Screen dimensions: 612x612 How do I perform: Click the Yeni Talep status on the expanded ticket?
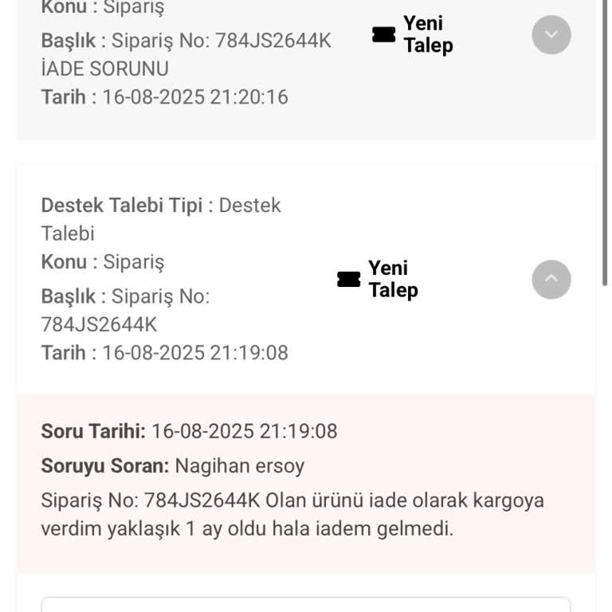[393, 279]
